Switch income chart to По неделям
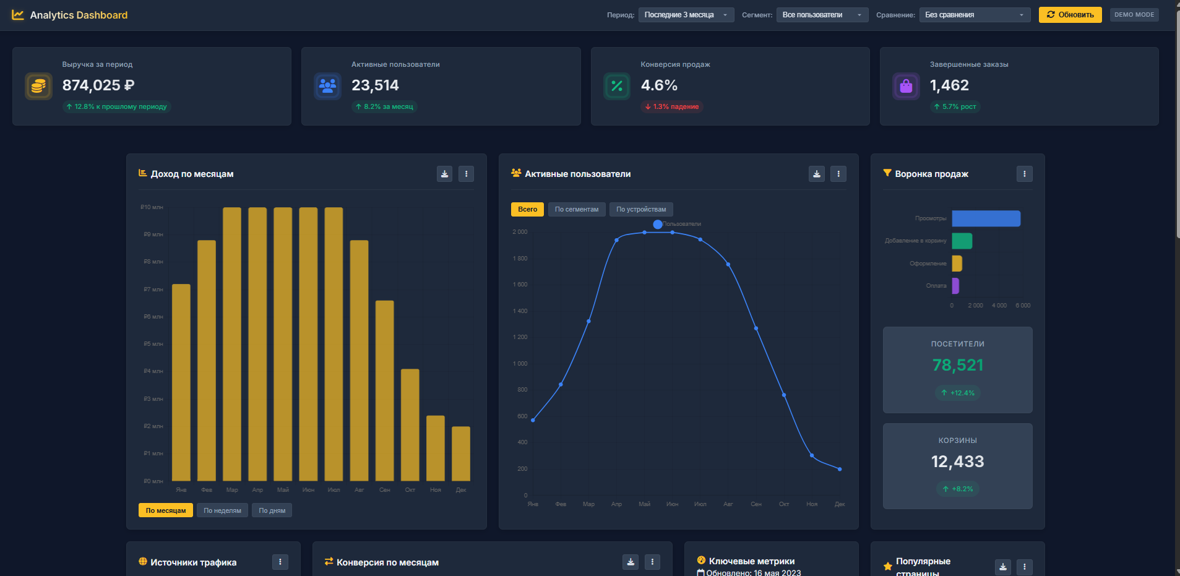1180x576 pixels. coord(223,510)
